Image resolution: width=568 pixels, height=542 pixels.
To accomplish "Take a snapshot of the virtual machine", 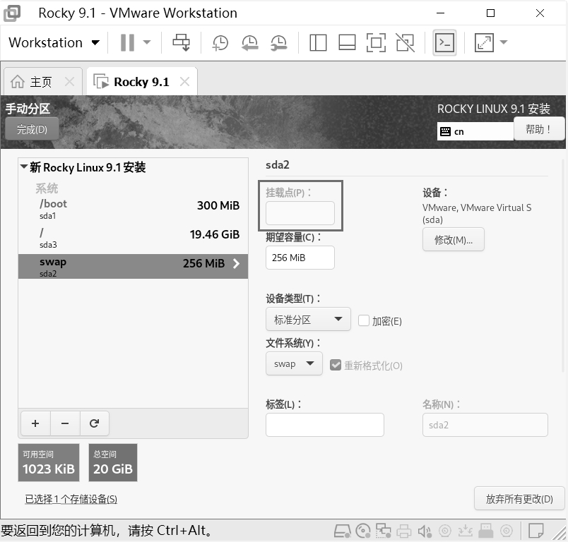I will (220, 42).
